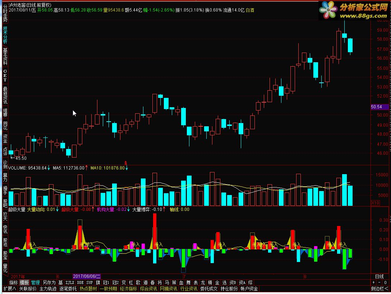Open the 关联报价 bottom tab
Viewport: 391px width, 294px height.
pyautogui.click(x=28, y=289)
